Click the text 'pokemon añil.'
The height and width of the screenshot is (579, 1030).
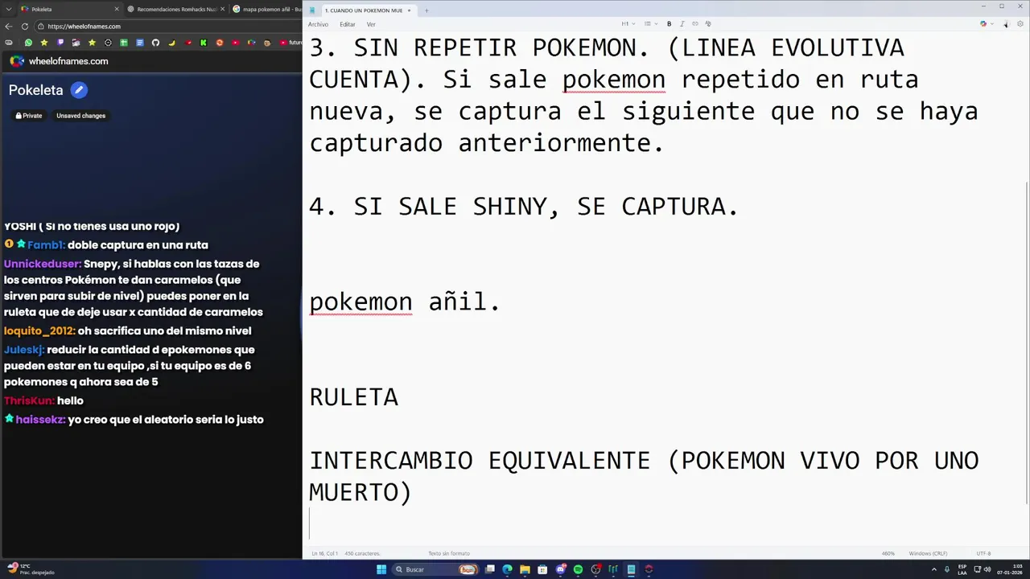click(x=405, y=302)
